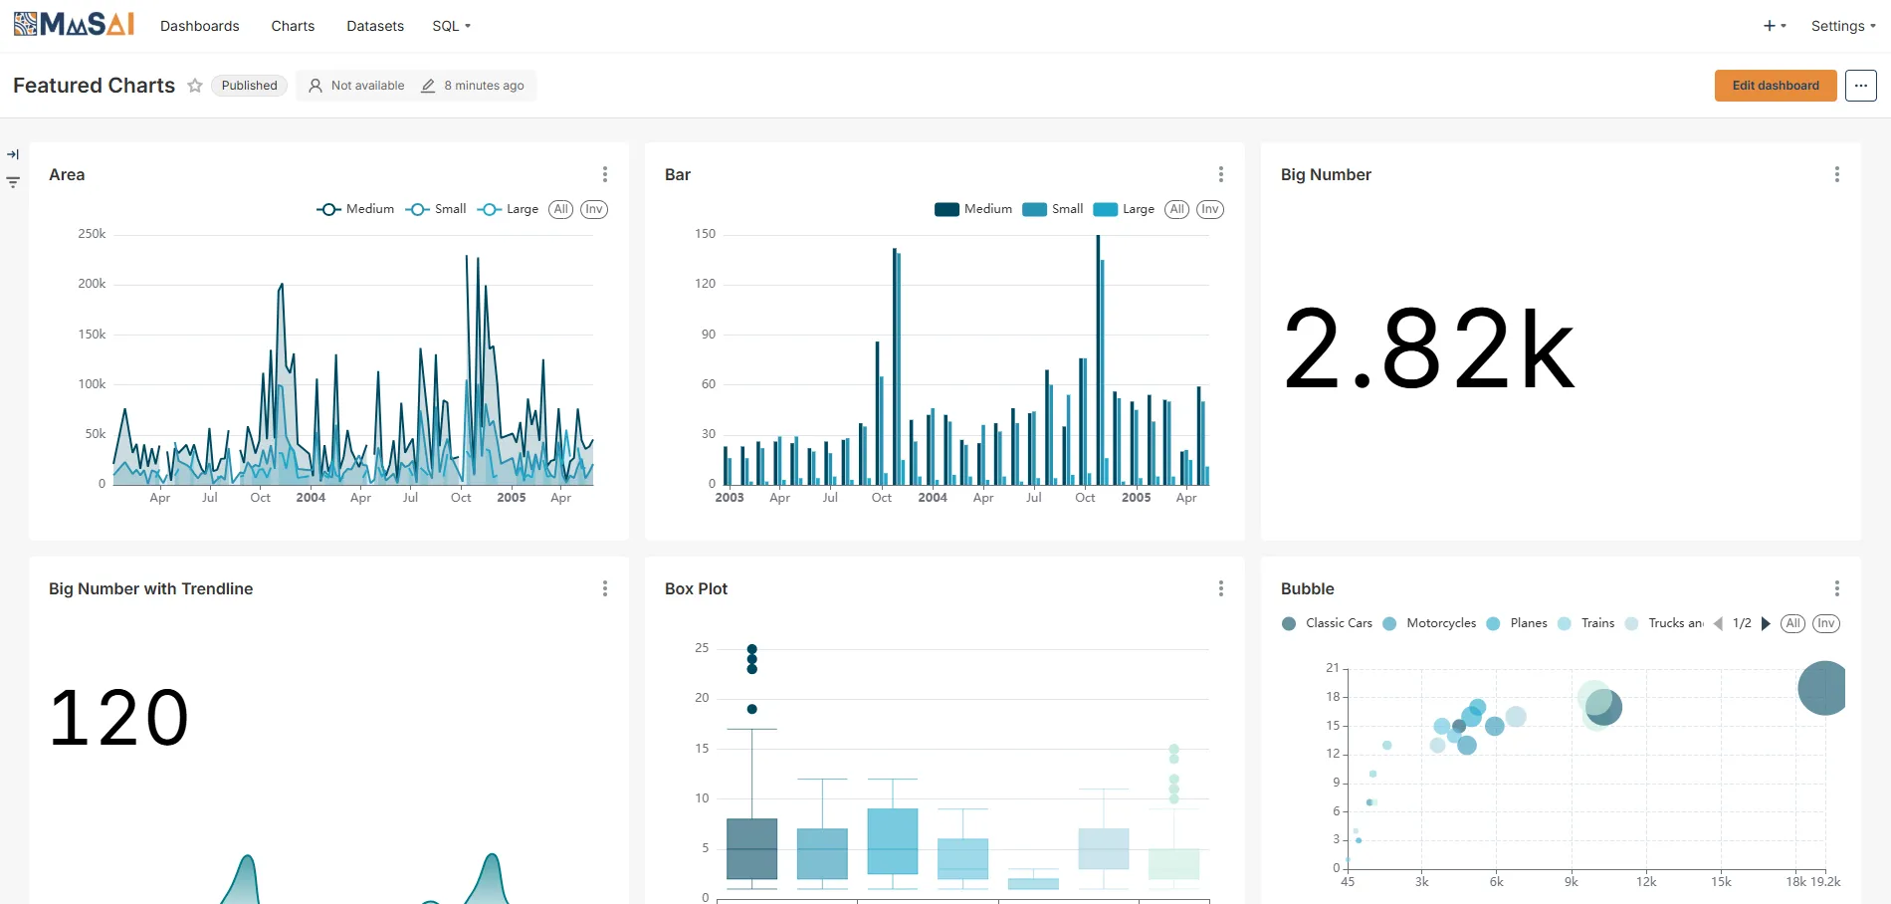Toggle Planes in Bubble legend
Screen dimensions: 1891x904
point(1517,623)
